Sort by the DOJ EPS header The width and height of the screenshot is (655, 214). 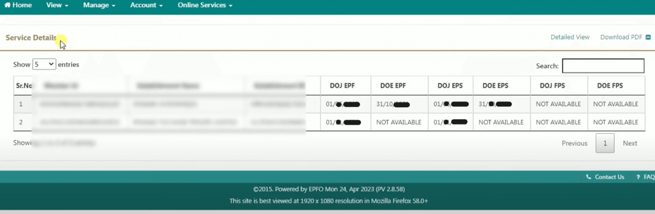click(x=450, y=86)
